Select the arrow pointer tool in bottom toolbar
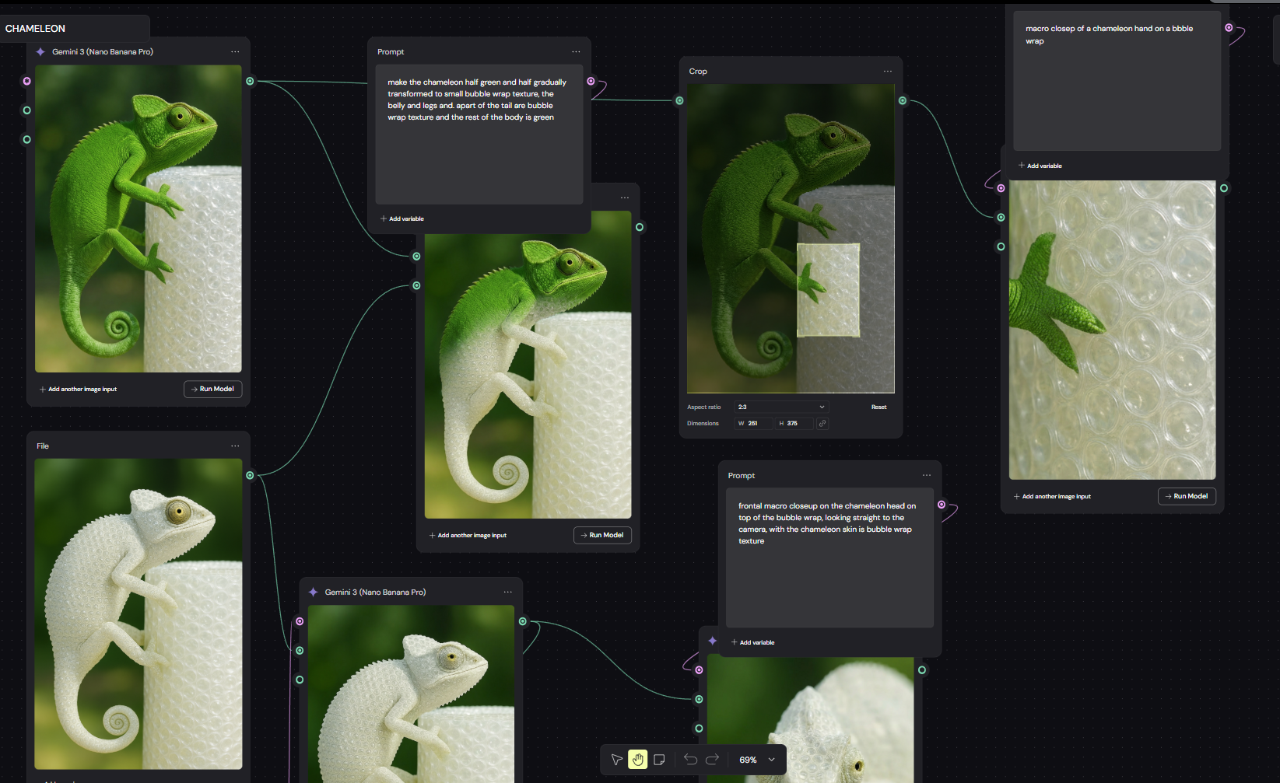 [x=617, y=760]
